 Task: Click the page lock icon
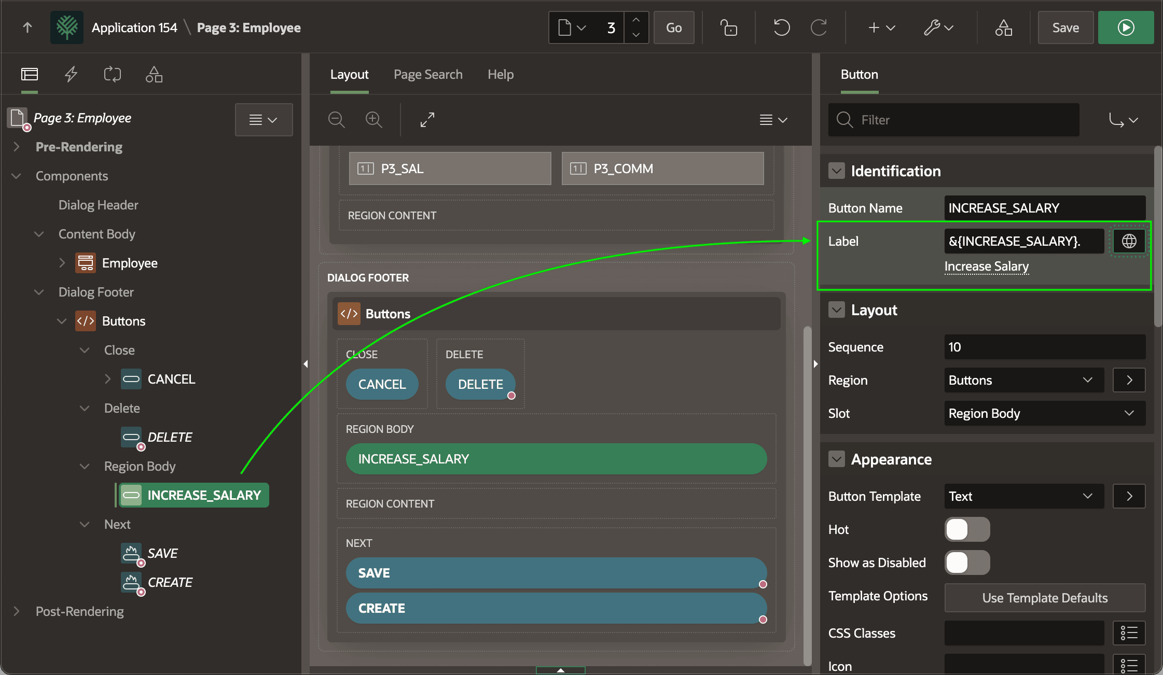[x=729, y=27]
